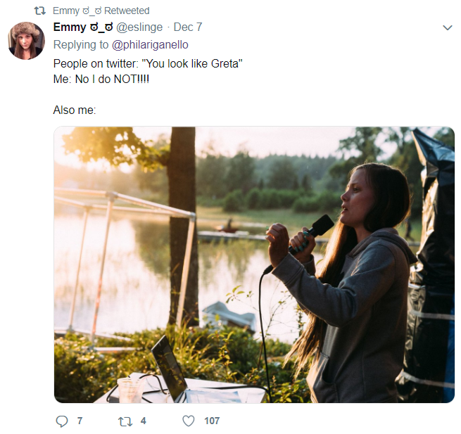The width and height of the screenshot is (461, 434).
Task: Visit the @philariganello mention
Action: (150, 44)
